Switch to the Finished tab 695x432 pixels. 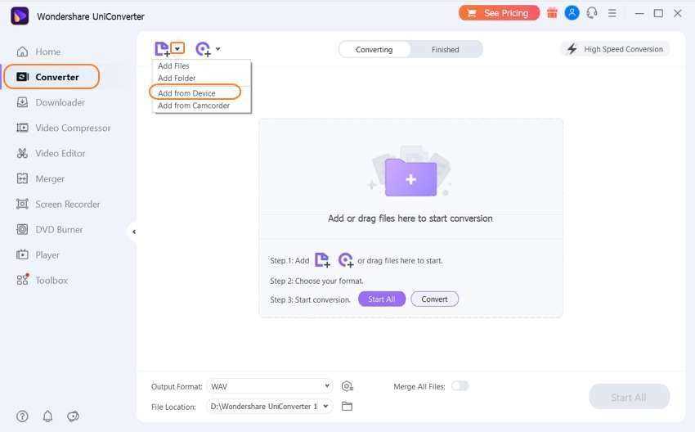pyautogui.click(x=445, y=49)
